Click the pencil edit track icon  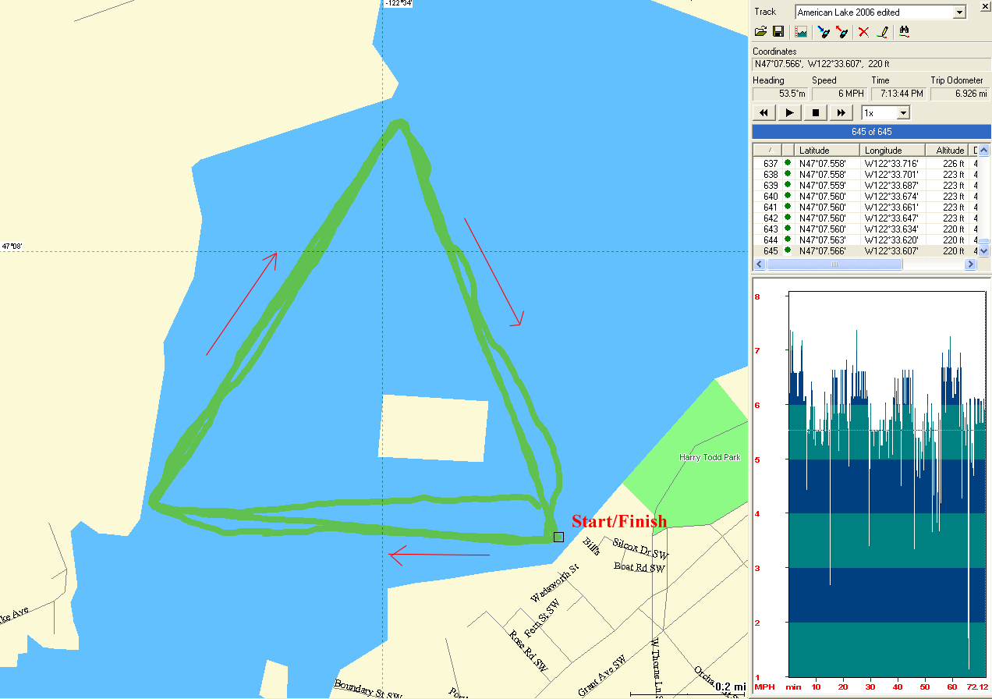point(882,32)
